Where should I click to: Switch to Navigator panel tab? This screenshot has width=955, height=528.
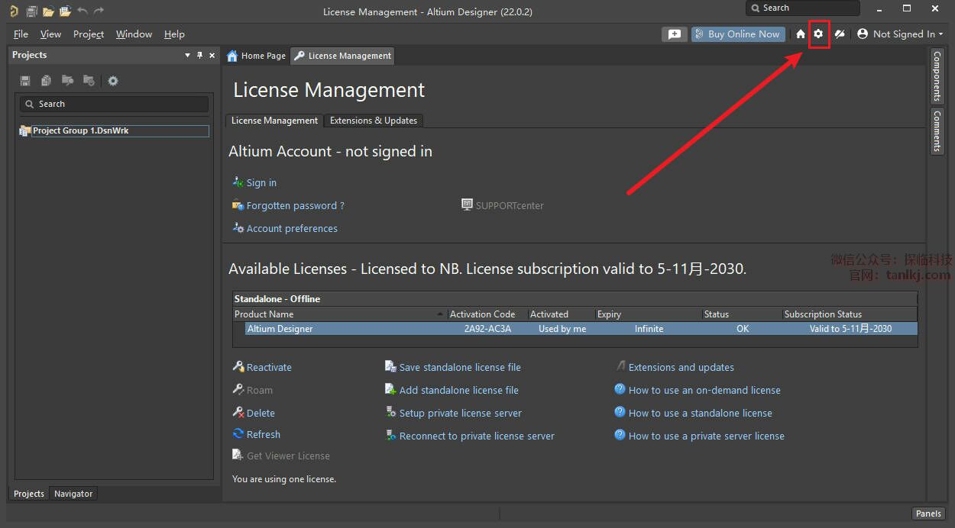tap(73, 494)
